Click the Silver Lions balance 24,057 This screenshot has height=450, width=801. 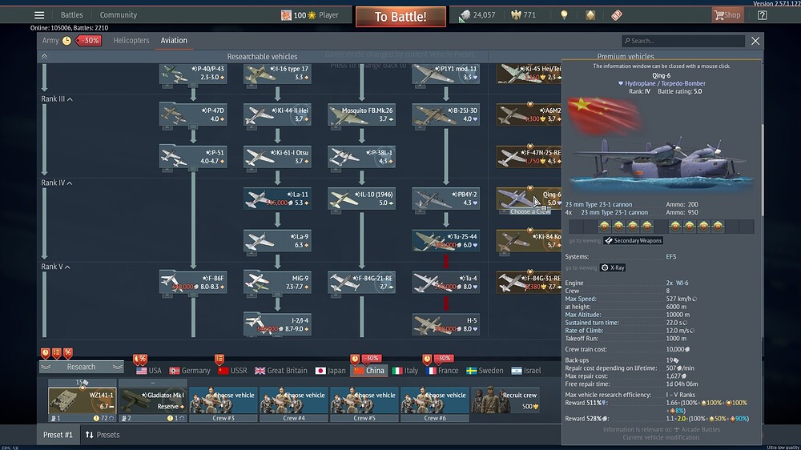[477, 14]
